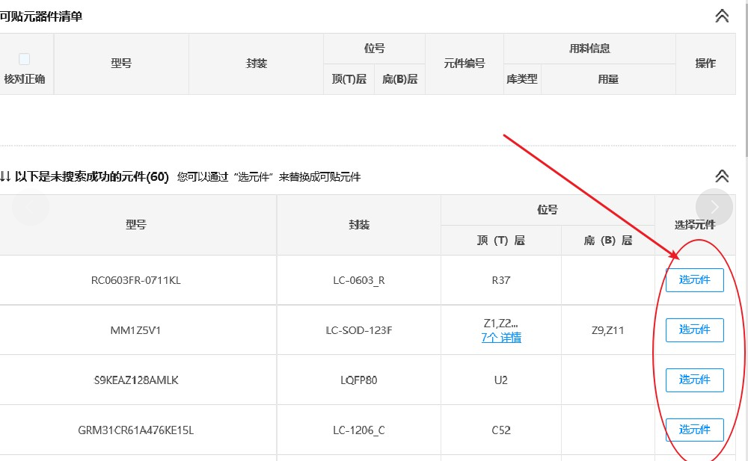Choose a component for MM1Z5V1 via 选元件
748x461 pixels.
click(694, 329)
